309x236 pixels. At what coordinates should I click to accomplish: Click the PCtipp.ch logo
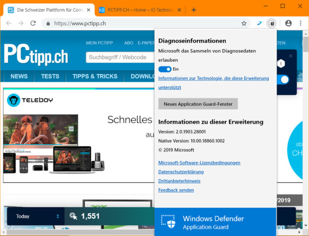[x=36, y=55]
